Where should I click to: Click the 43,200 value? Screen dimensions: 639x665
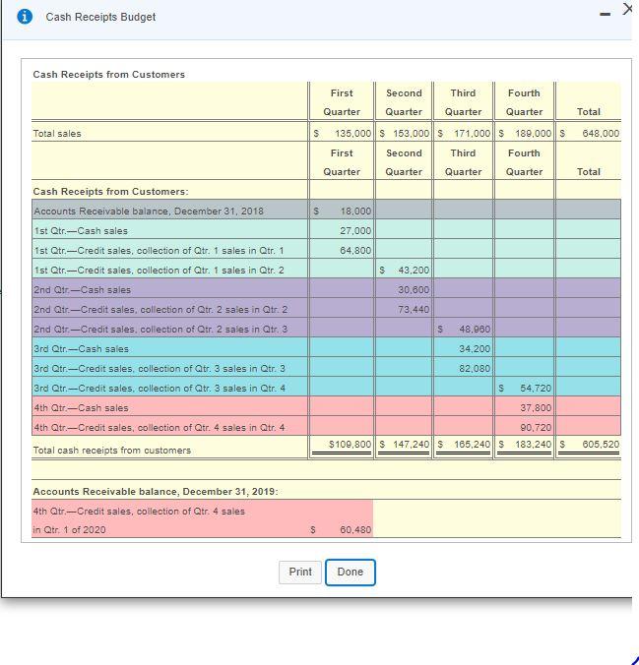click(414, 270)
